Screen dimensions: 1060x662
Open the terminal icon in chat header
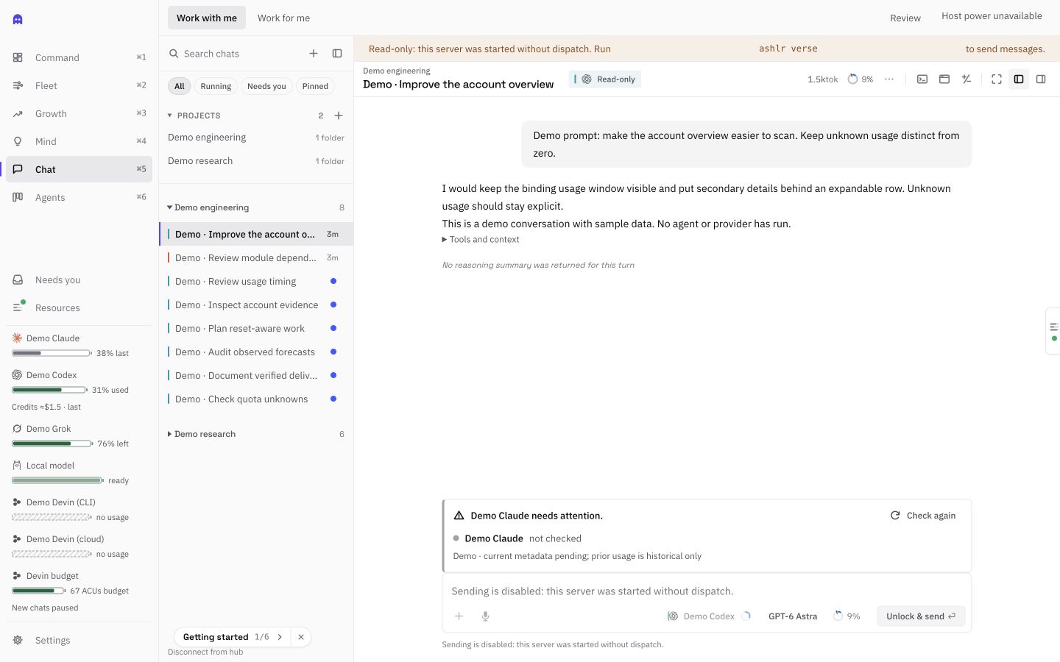coord(922,79)
